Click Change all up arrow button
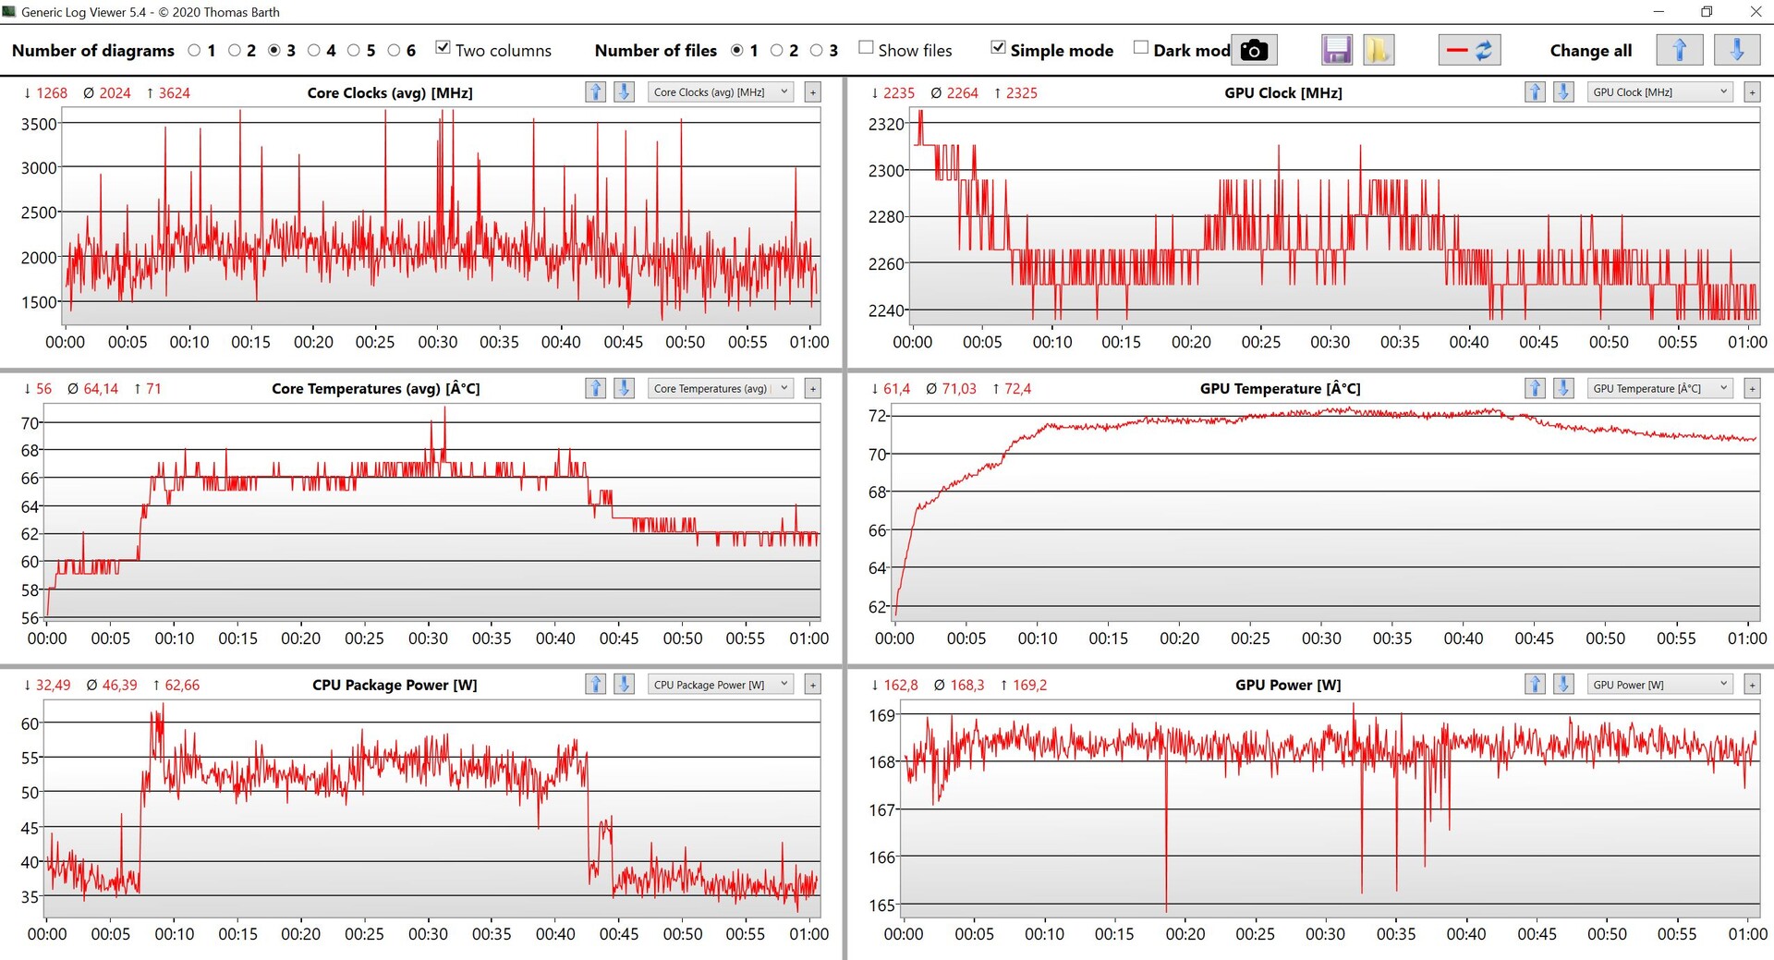Screen dimensions: 1774x960 pos(1680,50)
